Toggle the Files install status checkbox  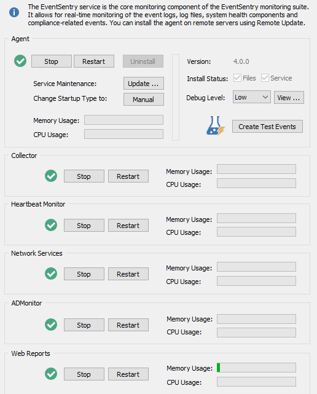(x=237, y=78)
